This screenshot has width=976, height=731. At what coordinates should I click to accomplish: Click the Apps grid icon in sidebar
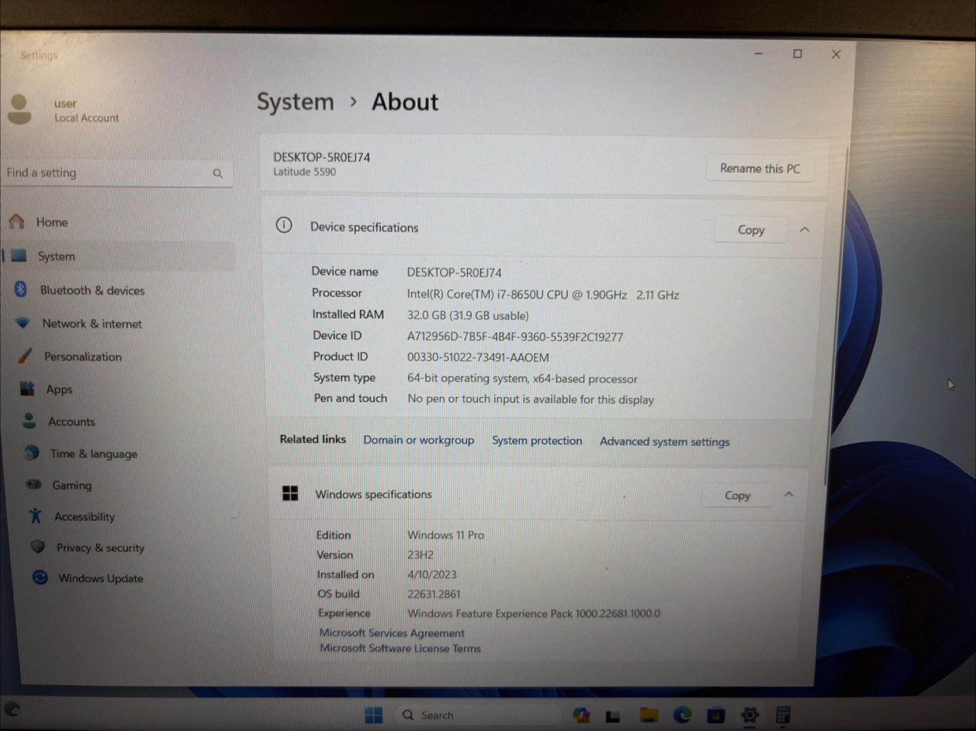pyautogui.click(x=27, y=388)
